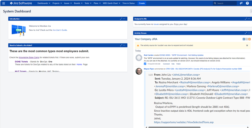This screenshot has width=252, height=128.
Task: Click the comment's horizontal scrollbar thumb
Action: point(174,127)
